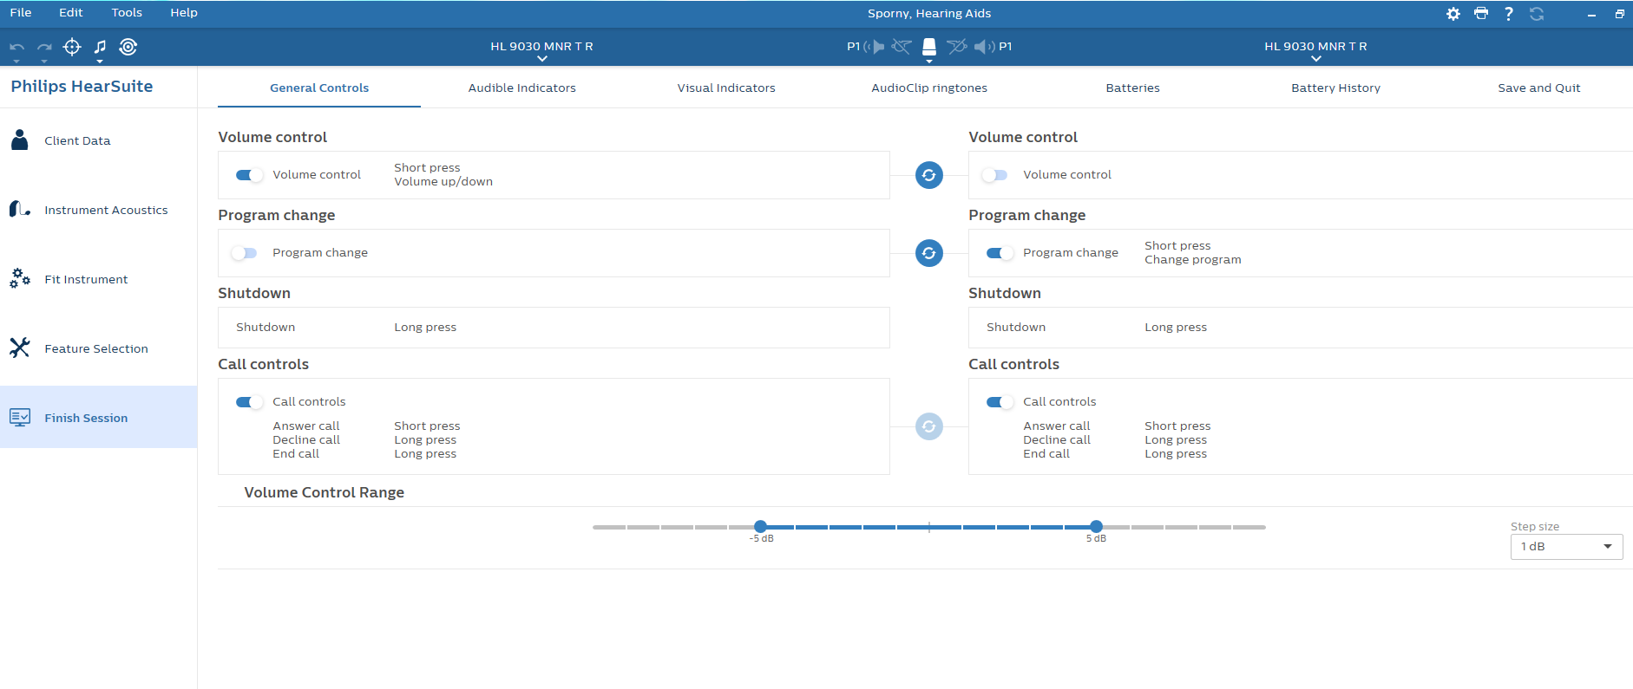Image resolution: width=1633 pixels, height=689 pixels.
Task: Click the Client Data person icon
Action: tap(20, 140)
